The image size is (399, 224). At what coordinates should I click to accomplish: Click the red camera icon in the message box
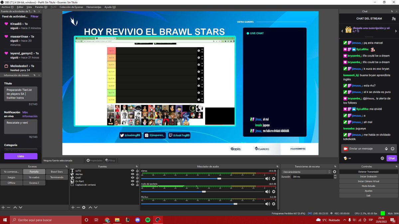point(345,149)
